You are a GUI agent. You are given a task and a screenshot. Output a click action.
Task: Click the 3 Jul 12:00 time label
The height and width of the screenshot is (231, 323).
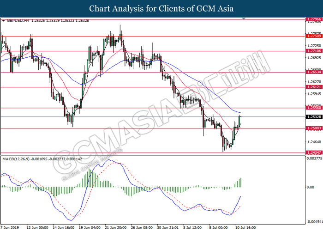point(192,228)
